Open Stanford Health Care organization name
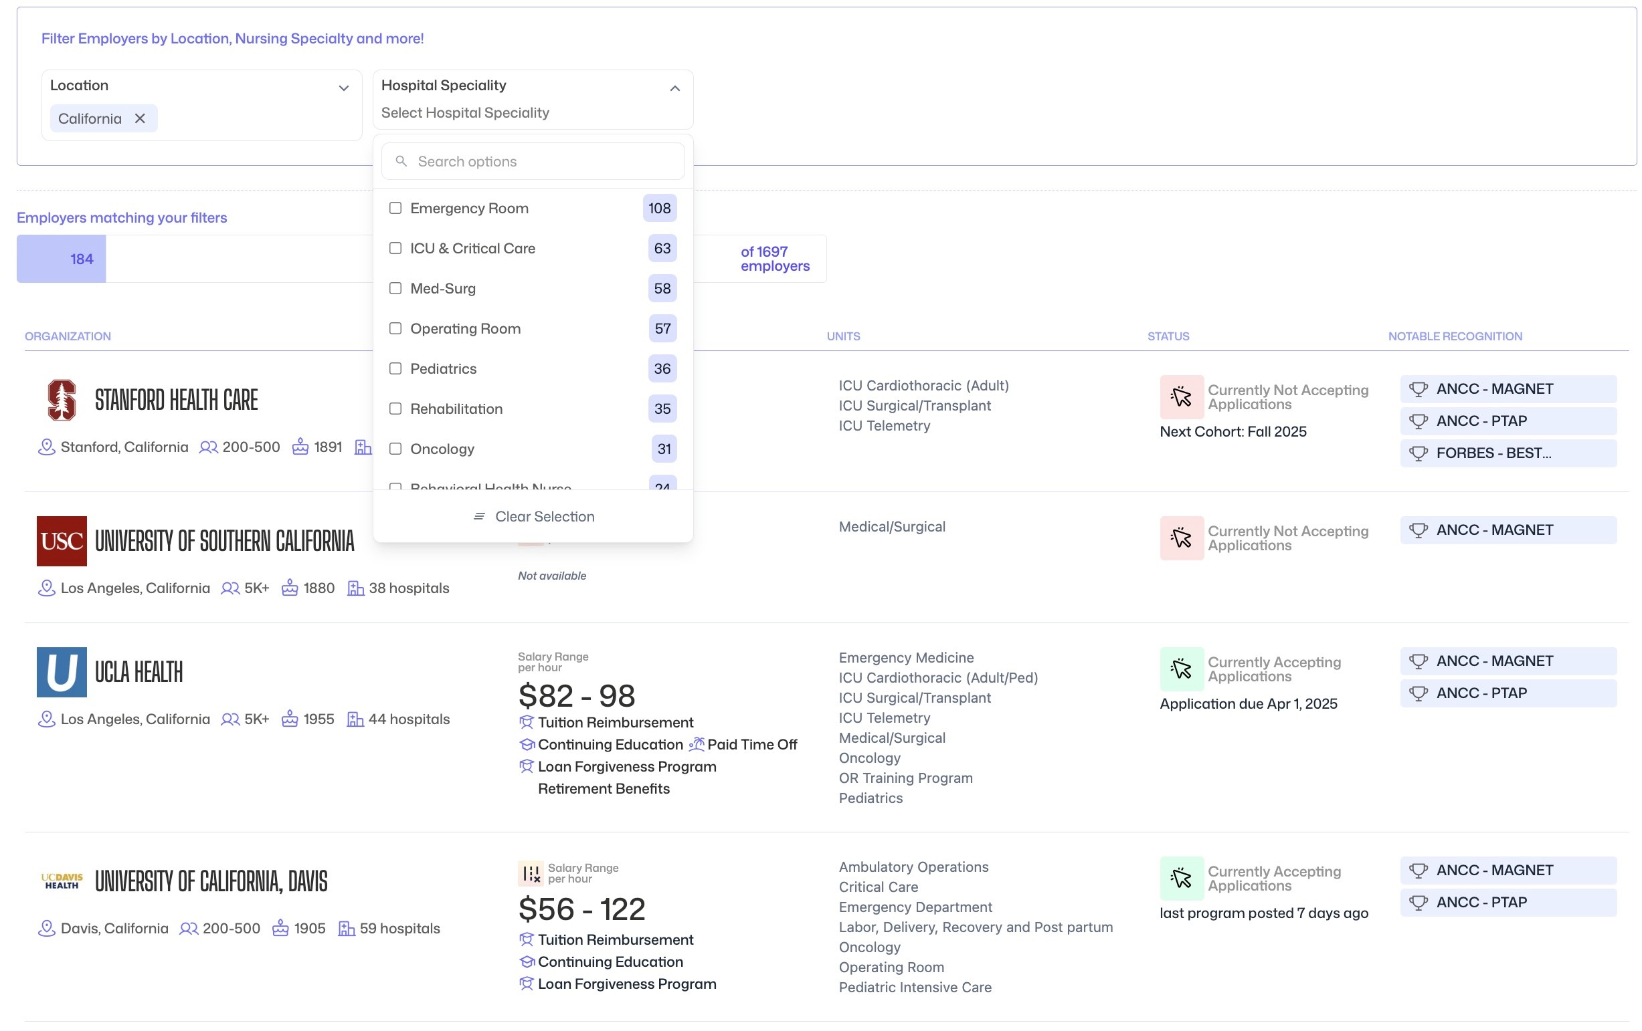 coord(177,400)
